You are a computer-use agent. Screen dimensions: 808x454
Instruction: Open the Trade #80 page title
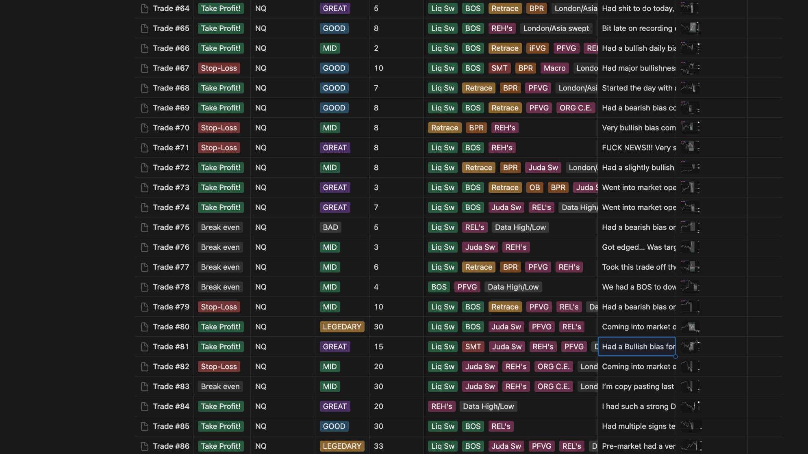tap(171, 327)
